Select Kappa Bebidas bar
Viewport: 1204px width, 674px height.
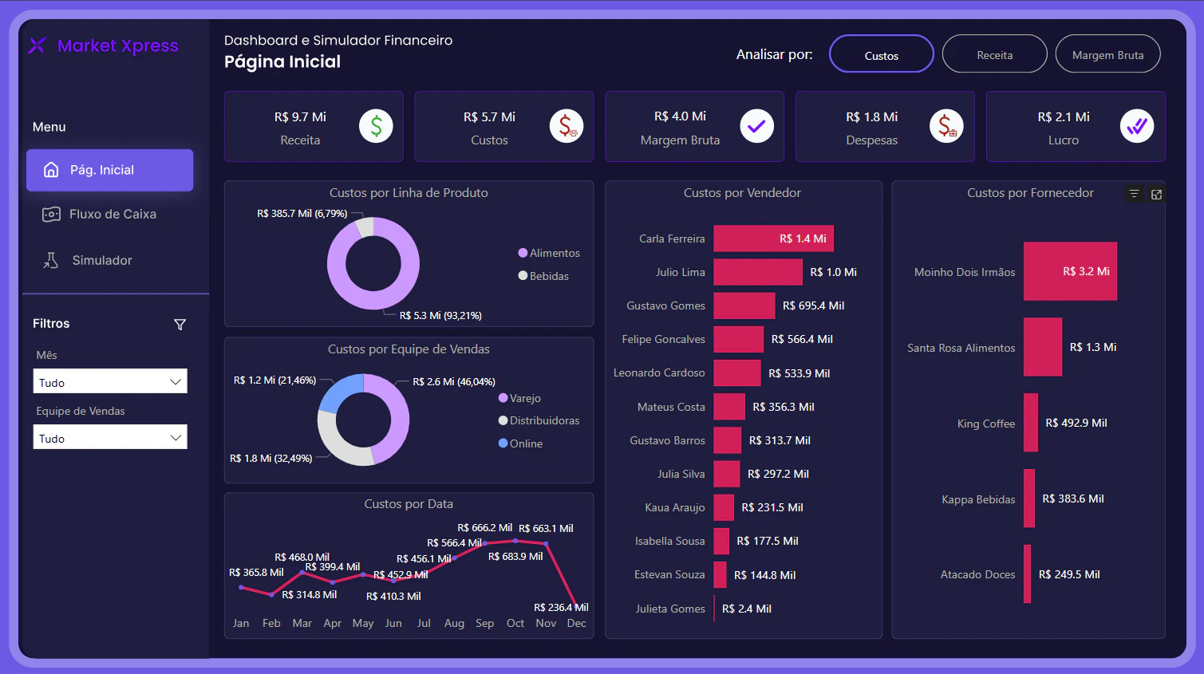coord(1029,499)
